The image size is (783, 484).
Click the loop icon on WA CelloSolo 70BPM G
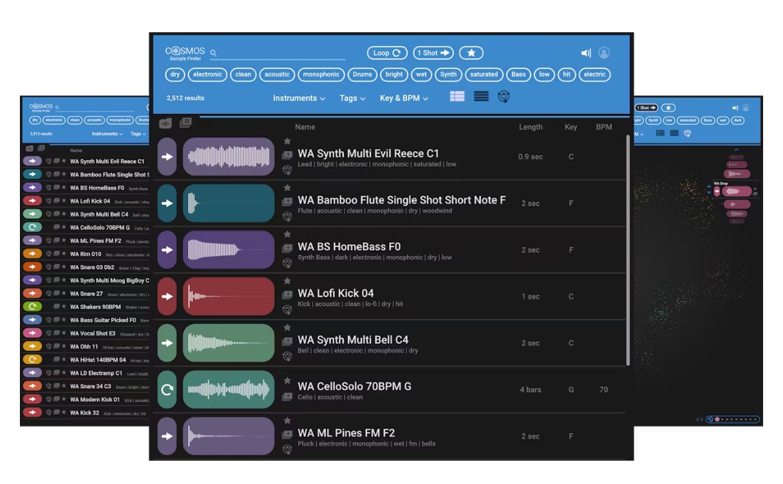[167, 389]
